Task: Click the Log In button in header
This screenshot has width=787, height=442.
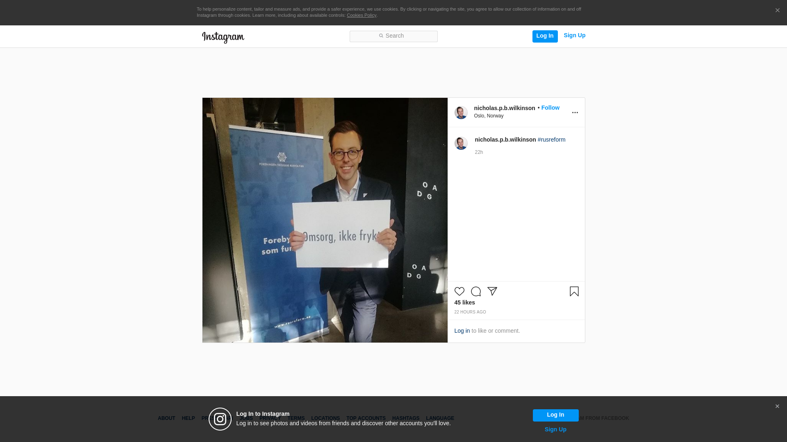Action: click(x=545, y=36)
